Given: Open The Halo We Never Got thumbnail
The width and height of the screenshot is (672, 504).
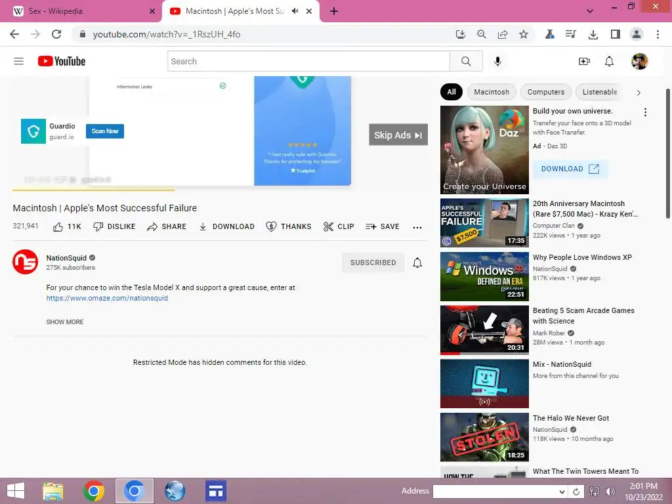Looking at the screenshot, I should (x=484, y=437).
